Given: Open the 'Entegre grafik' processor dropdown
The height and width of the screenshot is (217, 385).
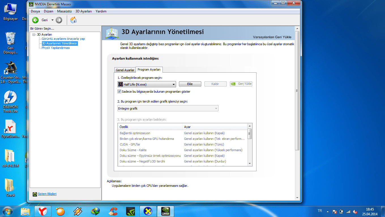Looking at the screenshot, I should click(x=168, y=108).
